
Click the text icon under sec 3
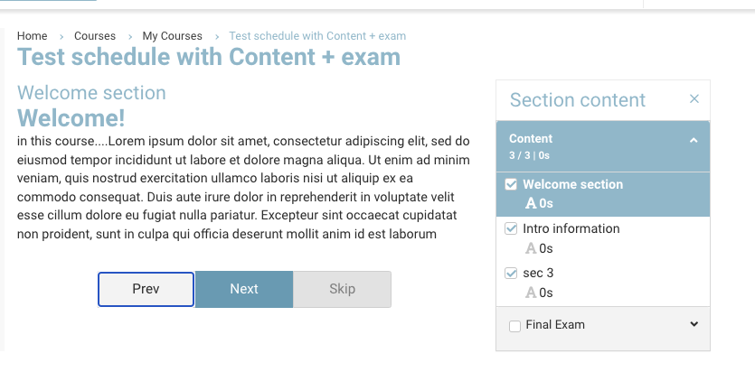pyautogui.click(x=532, y=293)
